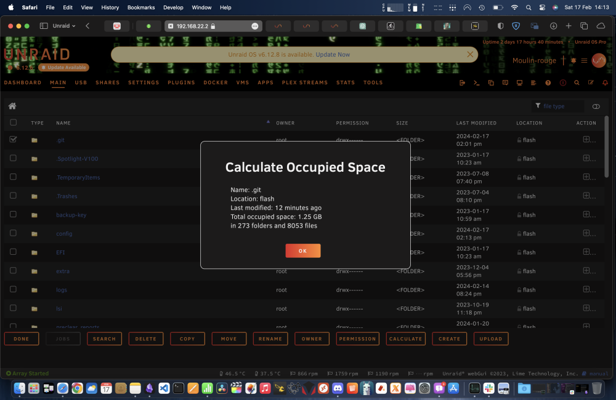Click the red circled alert icon

[x=563, y=83]
